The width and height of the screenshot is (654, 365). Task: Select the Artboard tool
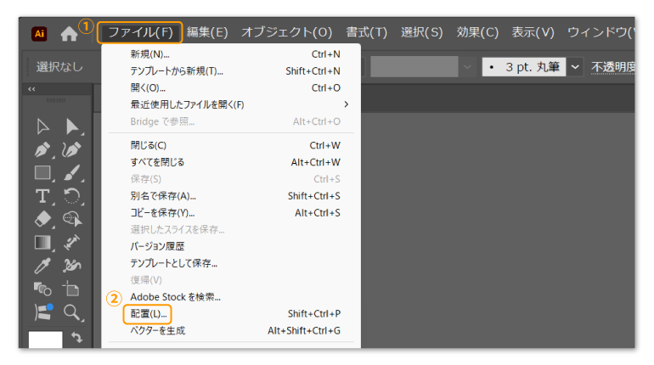point(72,289)
